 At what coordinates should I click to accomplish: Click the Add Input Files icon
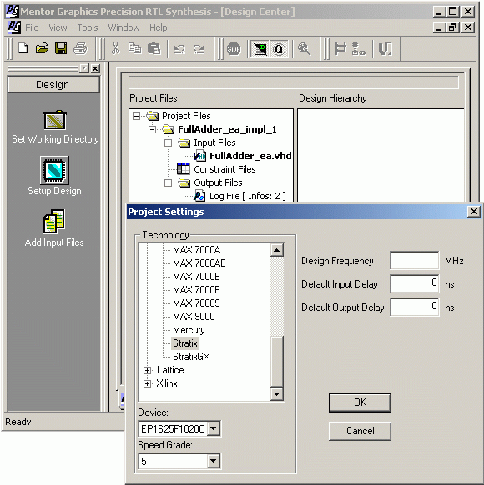click(54, 221)
